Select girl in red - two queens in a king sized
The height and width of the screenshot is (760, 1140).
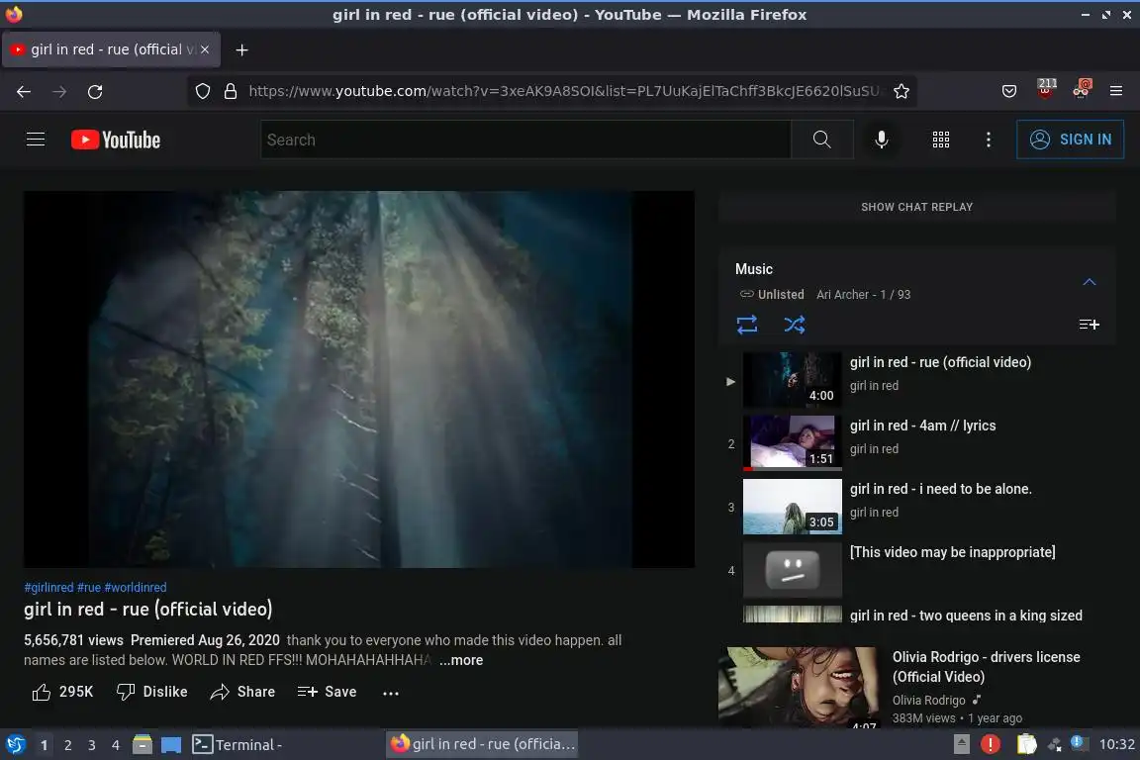(x=966, y=616)
